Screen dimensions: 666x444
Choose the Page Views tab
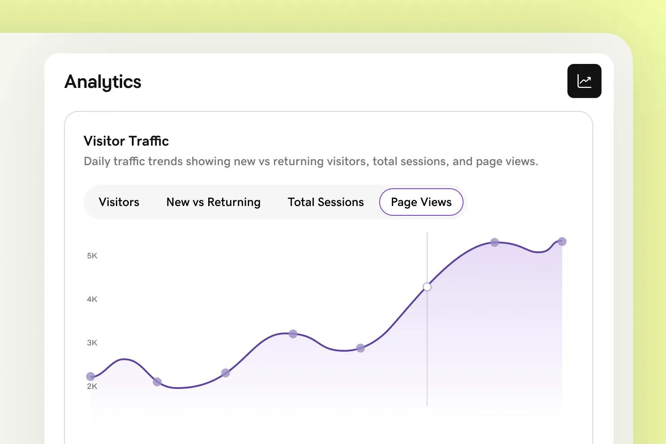pos(421,202)
